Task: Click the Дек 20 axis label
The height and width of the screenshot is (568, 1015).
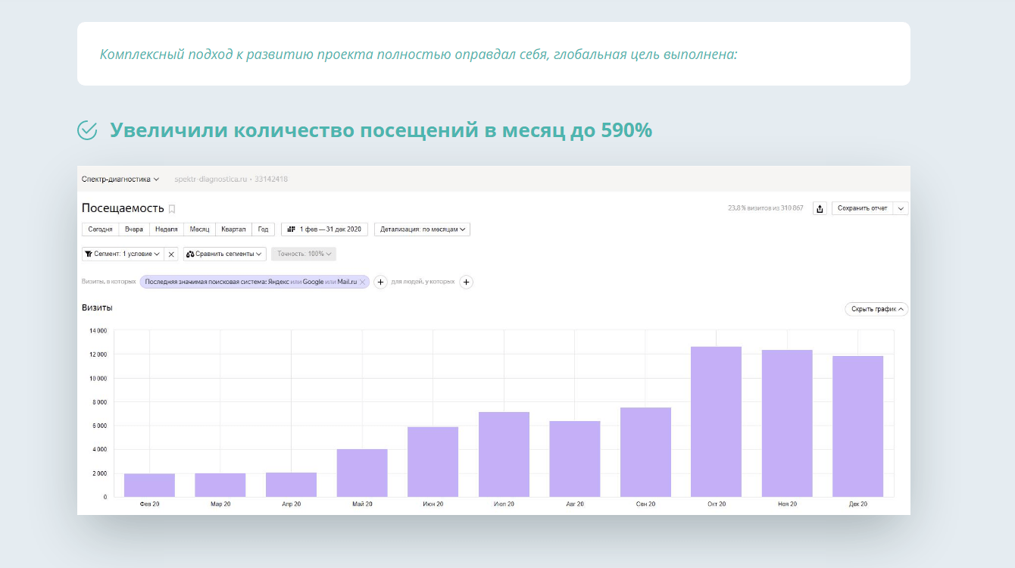Action: click(x=858, y=504)
